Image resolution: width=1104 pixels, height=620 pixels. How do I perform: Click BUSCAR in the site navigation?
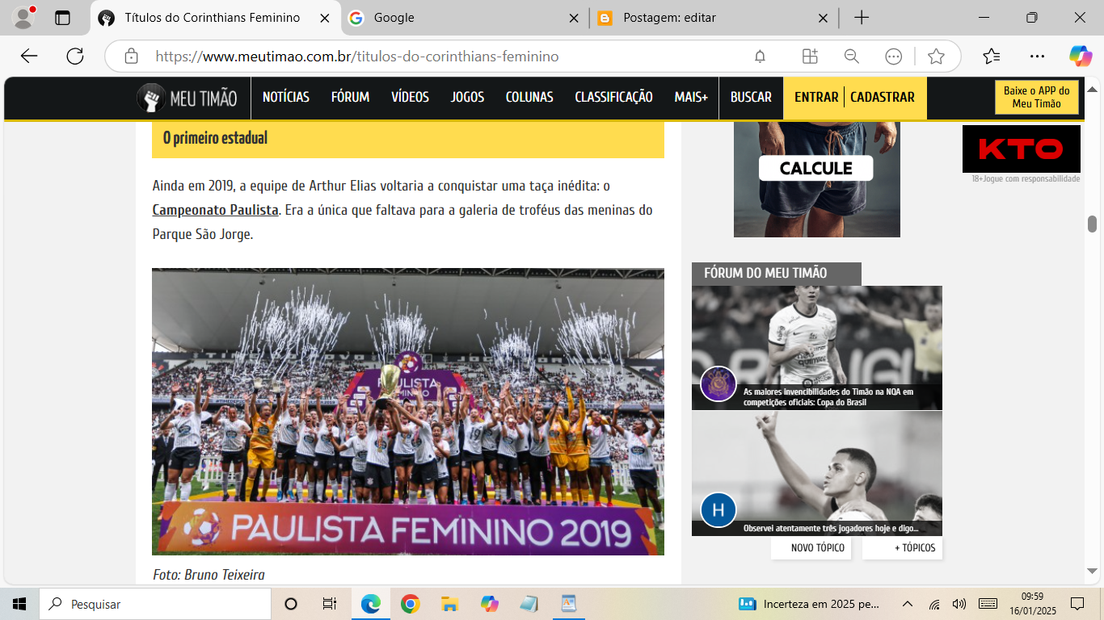(x=751, y=97)
